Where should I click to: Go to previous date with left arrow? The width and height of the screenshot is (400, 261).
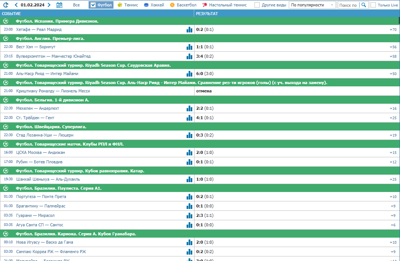[x=16, y=5]
